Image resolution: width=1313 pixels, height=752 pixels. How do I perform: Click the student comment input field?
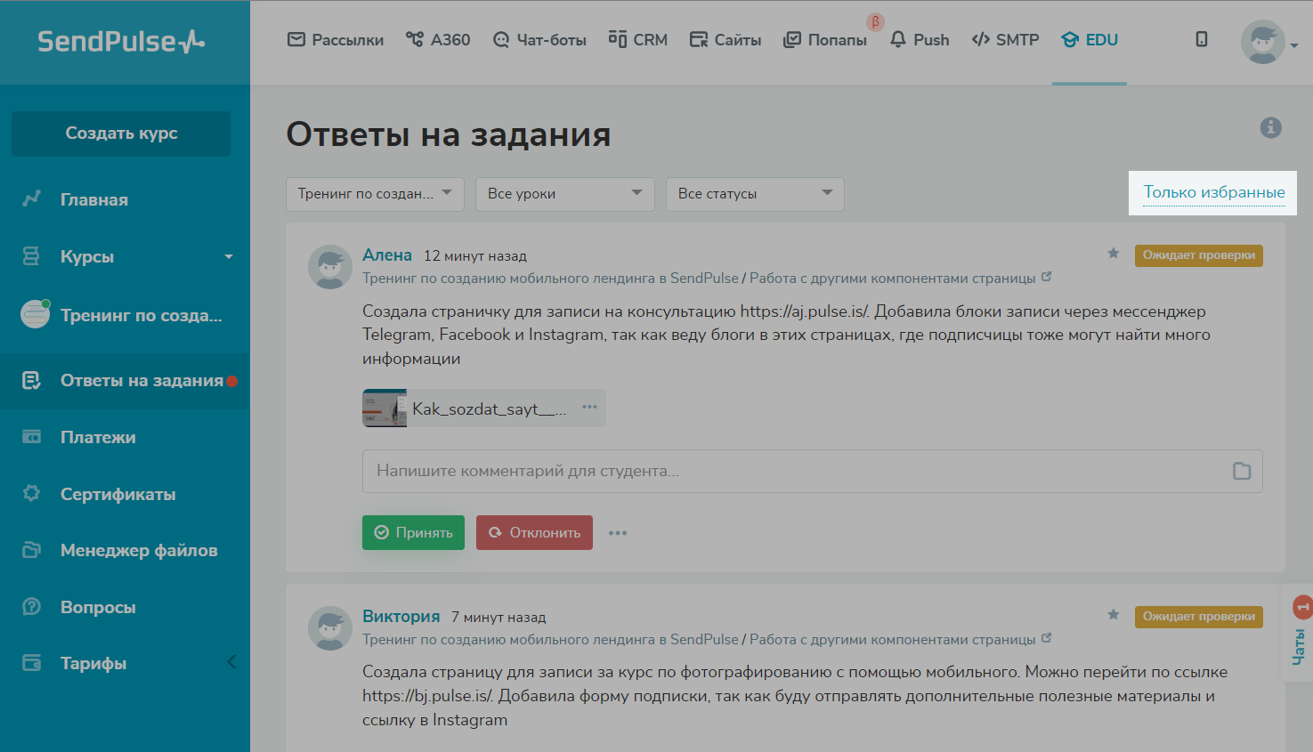tap(792, 472)
